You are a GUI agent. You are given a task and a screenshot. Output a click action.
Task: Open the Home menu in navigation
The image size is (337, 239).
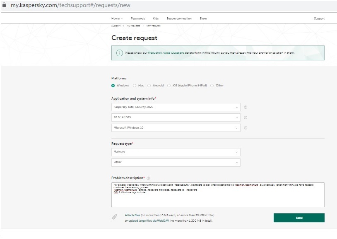pos(117,19)
